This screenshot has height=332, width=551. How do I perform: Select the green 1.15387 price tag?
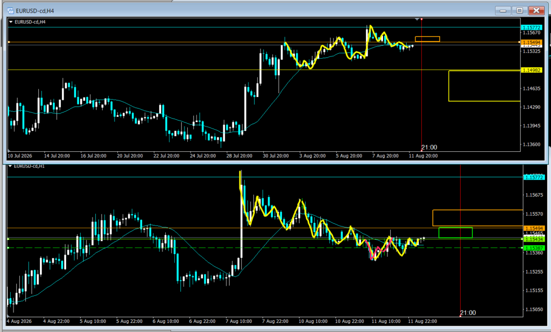pyautogui.click(x=534, y=248)
